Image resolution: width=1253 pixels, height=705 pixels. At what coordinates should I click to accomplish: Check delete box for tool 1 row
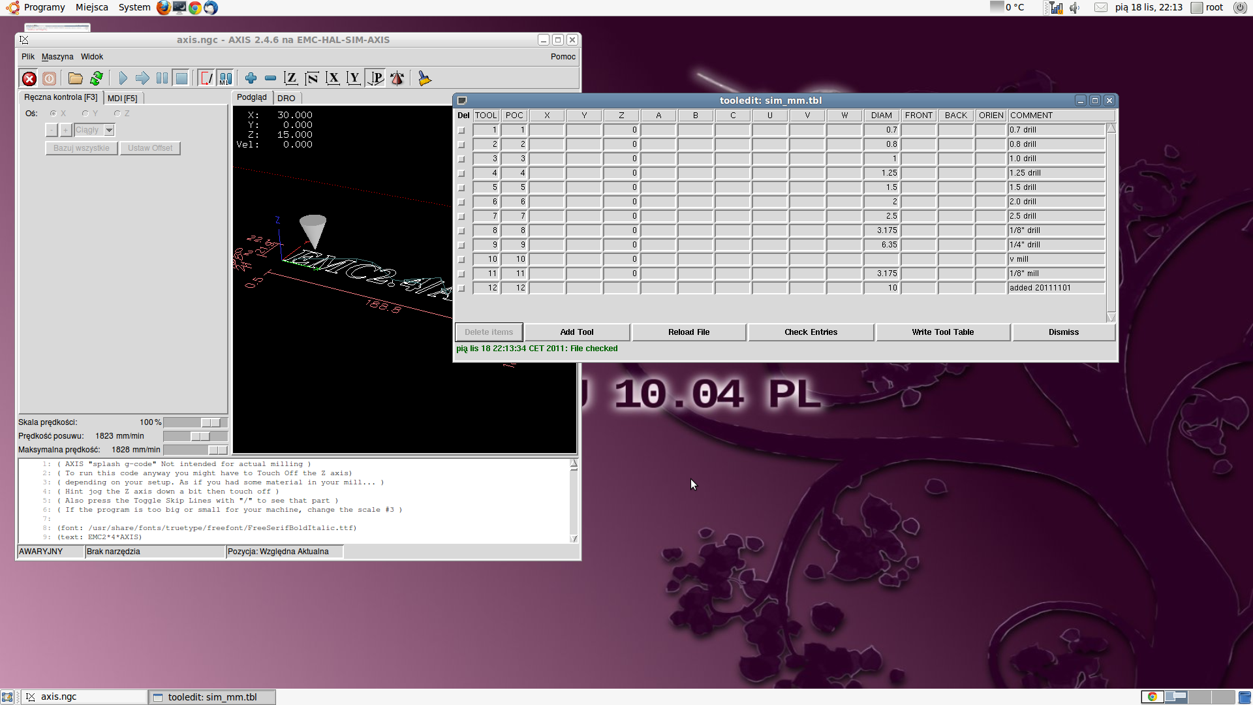click(462, 130)
